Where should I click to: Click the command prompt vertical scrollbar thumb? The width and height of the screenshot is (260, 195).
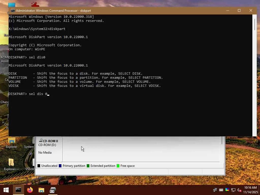255,25
